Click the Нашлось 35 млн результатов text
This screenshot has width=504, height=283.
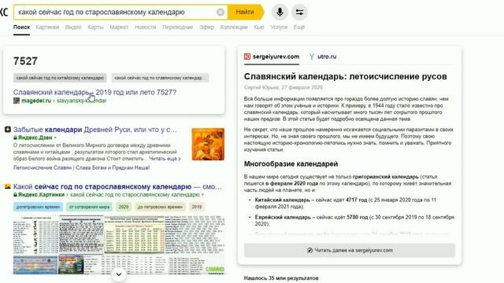tap(281, 277)
